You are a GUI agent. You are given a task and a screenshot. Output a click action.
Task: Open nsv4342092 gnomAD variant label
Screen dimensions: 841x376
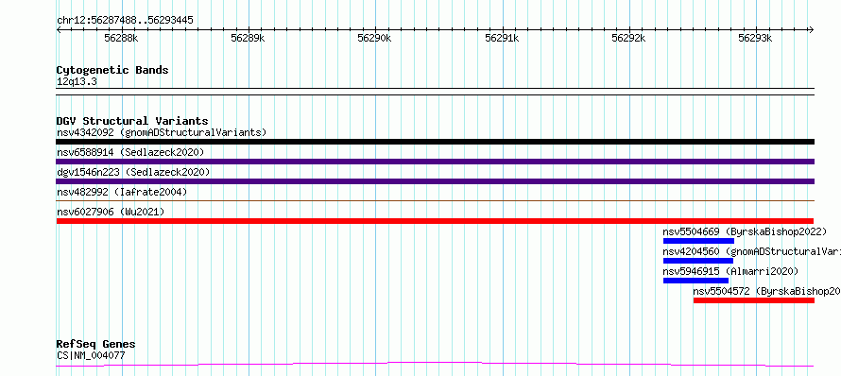pyautogui.click(x=162, y=132)
